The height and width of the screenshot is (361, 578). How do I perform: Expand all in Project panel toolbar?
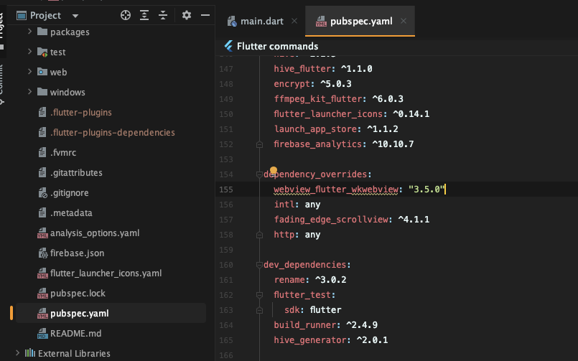coord(144,15)
